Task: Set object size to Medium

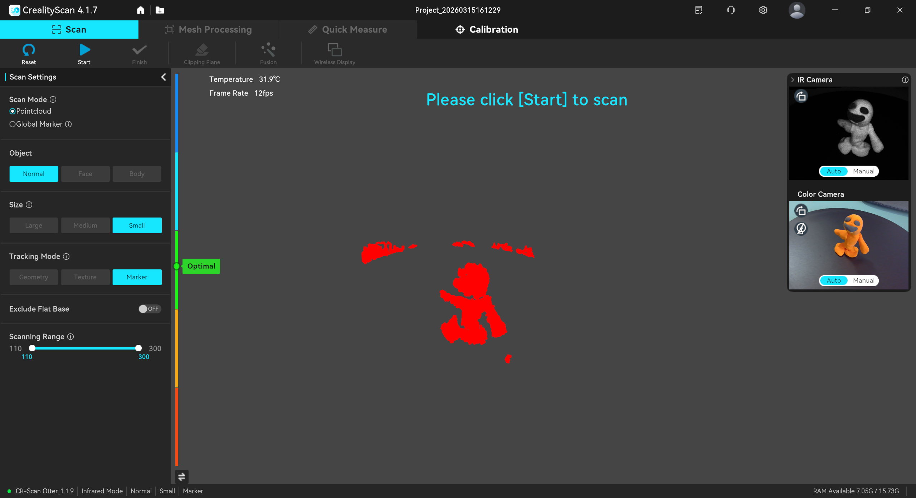Action: click(x=85, y=225)
